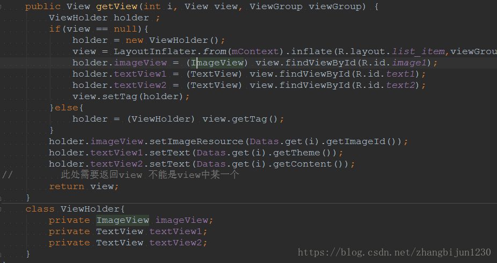The image size is (497, 263).
Task: Select the class keyword before ViewHolder{
Action: pyautogui.click(x=40, y=209)
